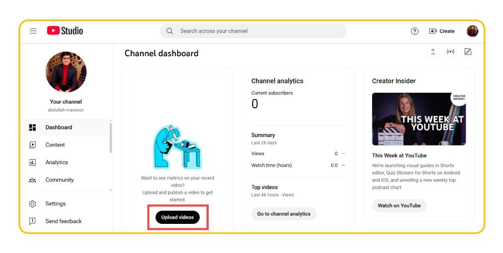The width and height of the screenshot is (503, 253).
Task: Click the 'Current subscribers' label
Action: click(x=272, y=93)
